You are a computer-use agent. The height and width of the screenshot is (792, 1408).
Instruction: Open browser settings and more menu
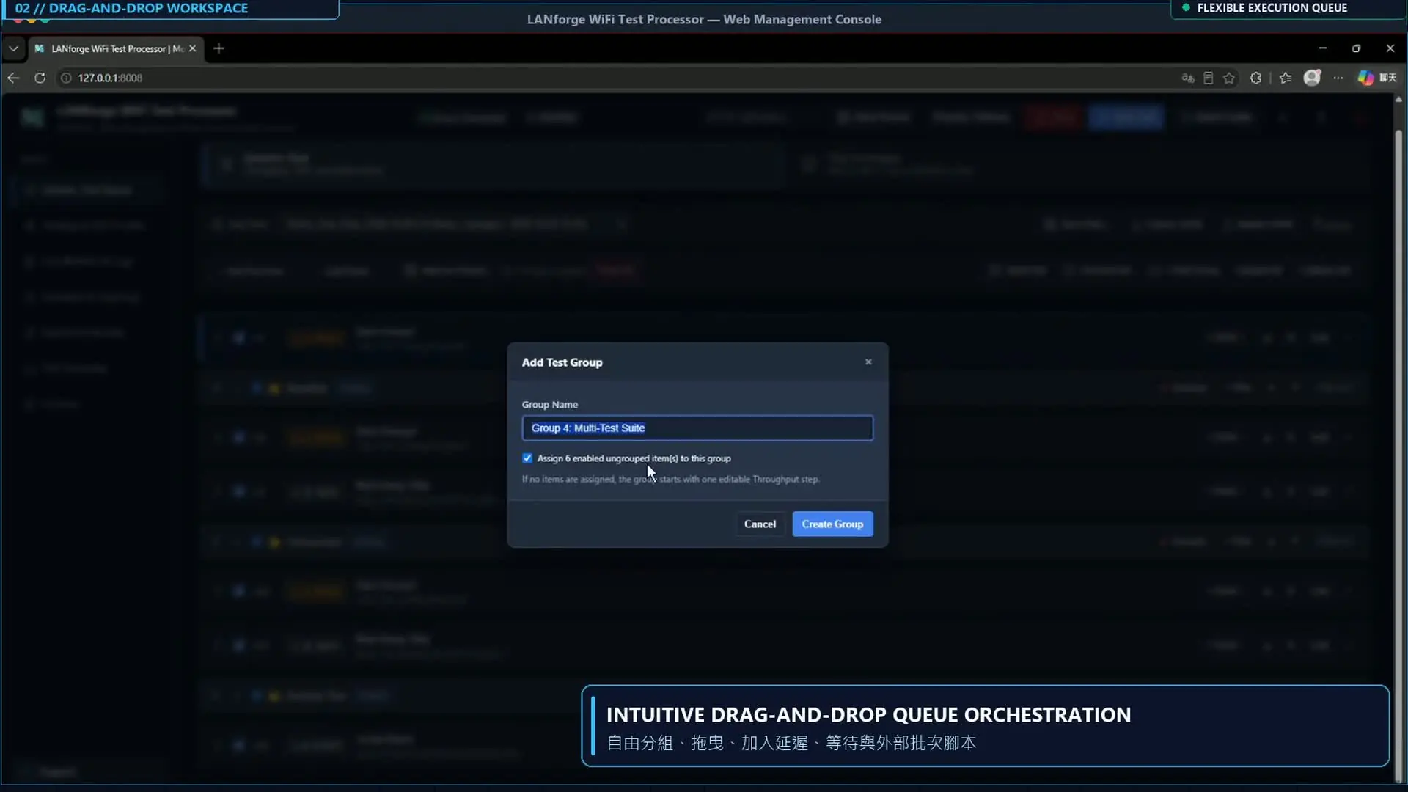click(x=1338, y=78)
